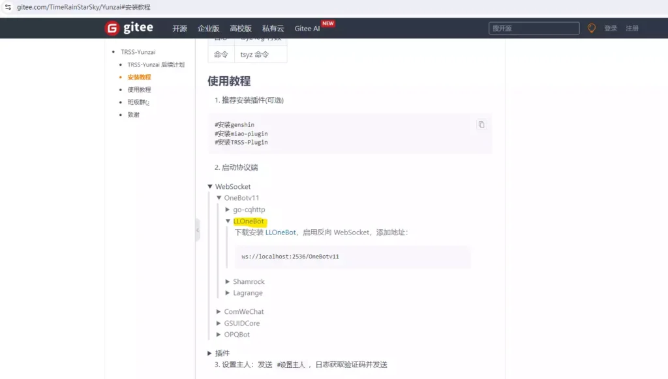Click the ws://localhost:2536/OneBotv11 address text
The width and height of the screenshot is (668, 379).
290,257
